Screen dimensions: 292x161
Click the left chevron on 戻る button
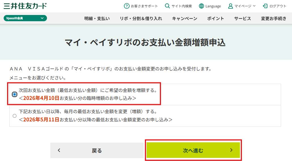click(59, 150)
